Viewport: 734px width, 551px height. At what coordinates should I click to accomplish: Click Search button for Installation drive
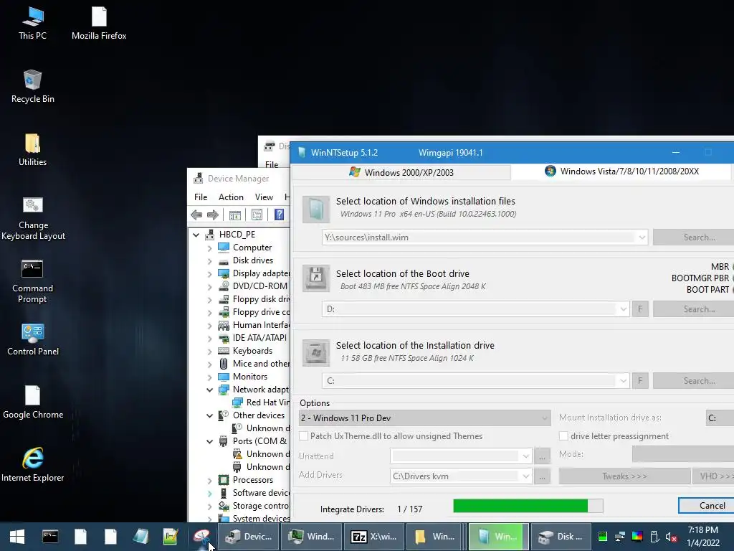[x=695, y=381]
